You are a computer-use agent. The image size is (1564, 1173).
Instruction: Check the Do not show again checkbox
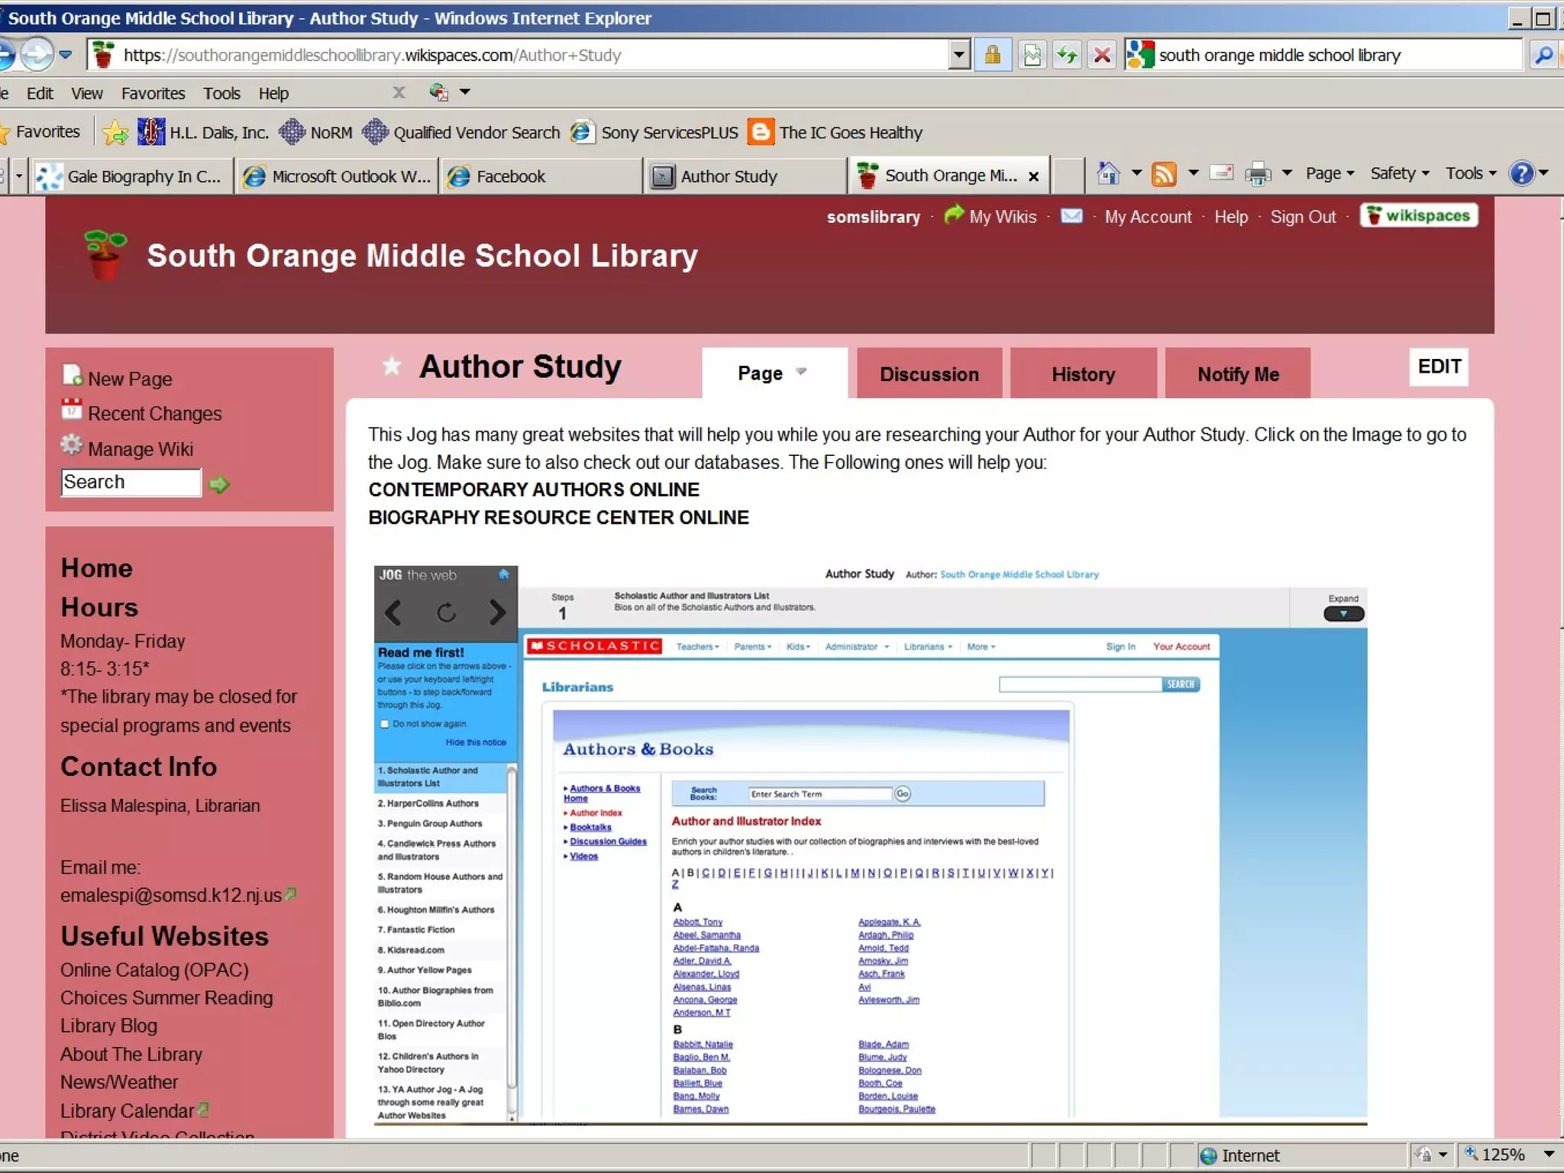click(x=385, y=724)
